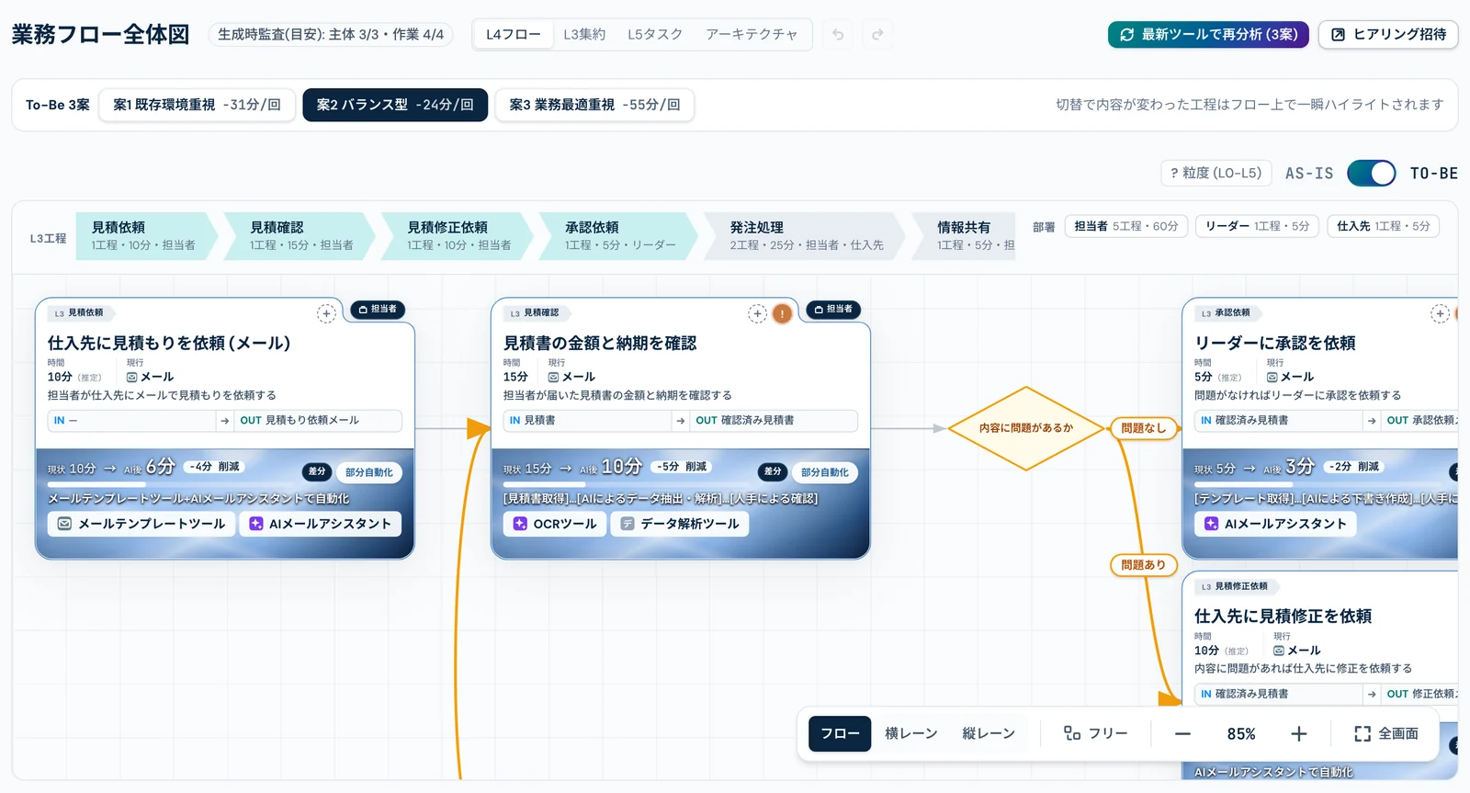Filter by 担当者 department chip
The height and width of the screenshot is (793, 1470).
tap(1126, 226)
